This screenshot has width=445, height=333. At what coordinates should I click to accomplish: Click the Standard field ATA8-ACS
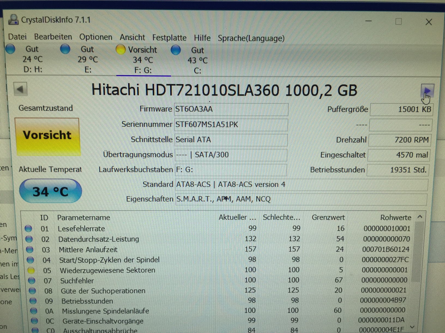tap(301, 184)
